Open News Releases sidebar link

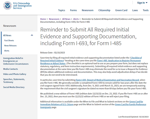click(x=10, y=46)
